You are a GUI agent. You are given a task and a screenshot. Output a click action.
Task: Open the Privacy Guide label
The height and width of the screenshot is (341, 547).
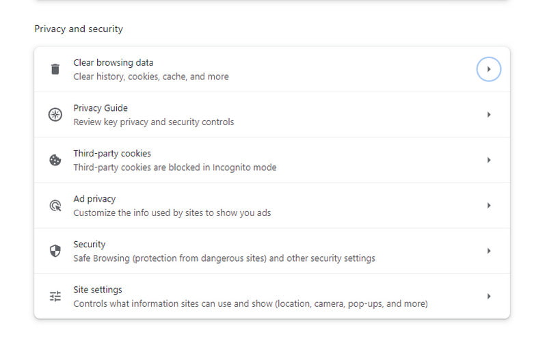tap(101, 108)
